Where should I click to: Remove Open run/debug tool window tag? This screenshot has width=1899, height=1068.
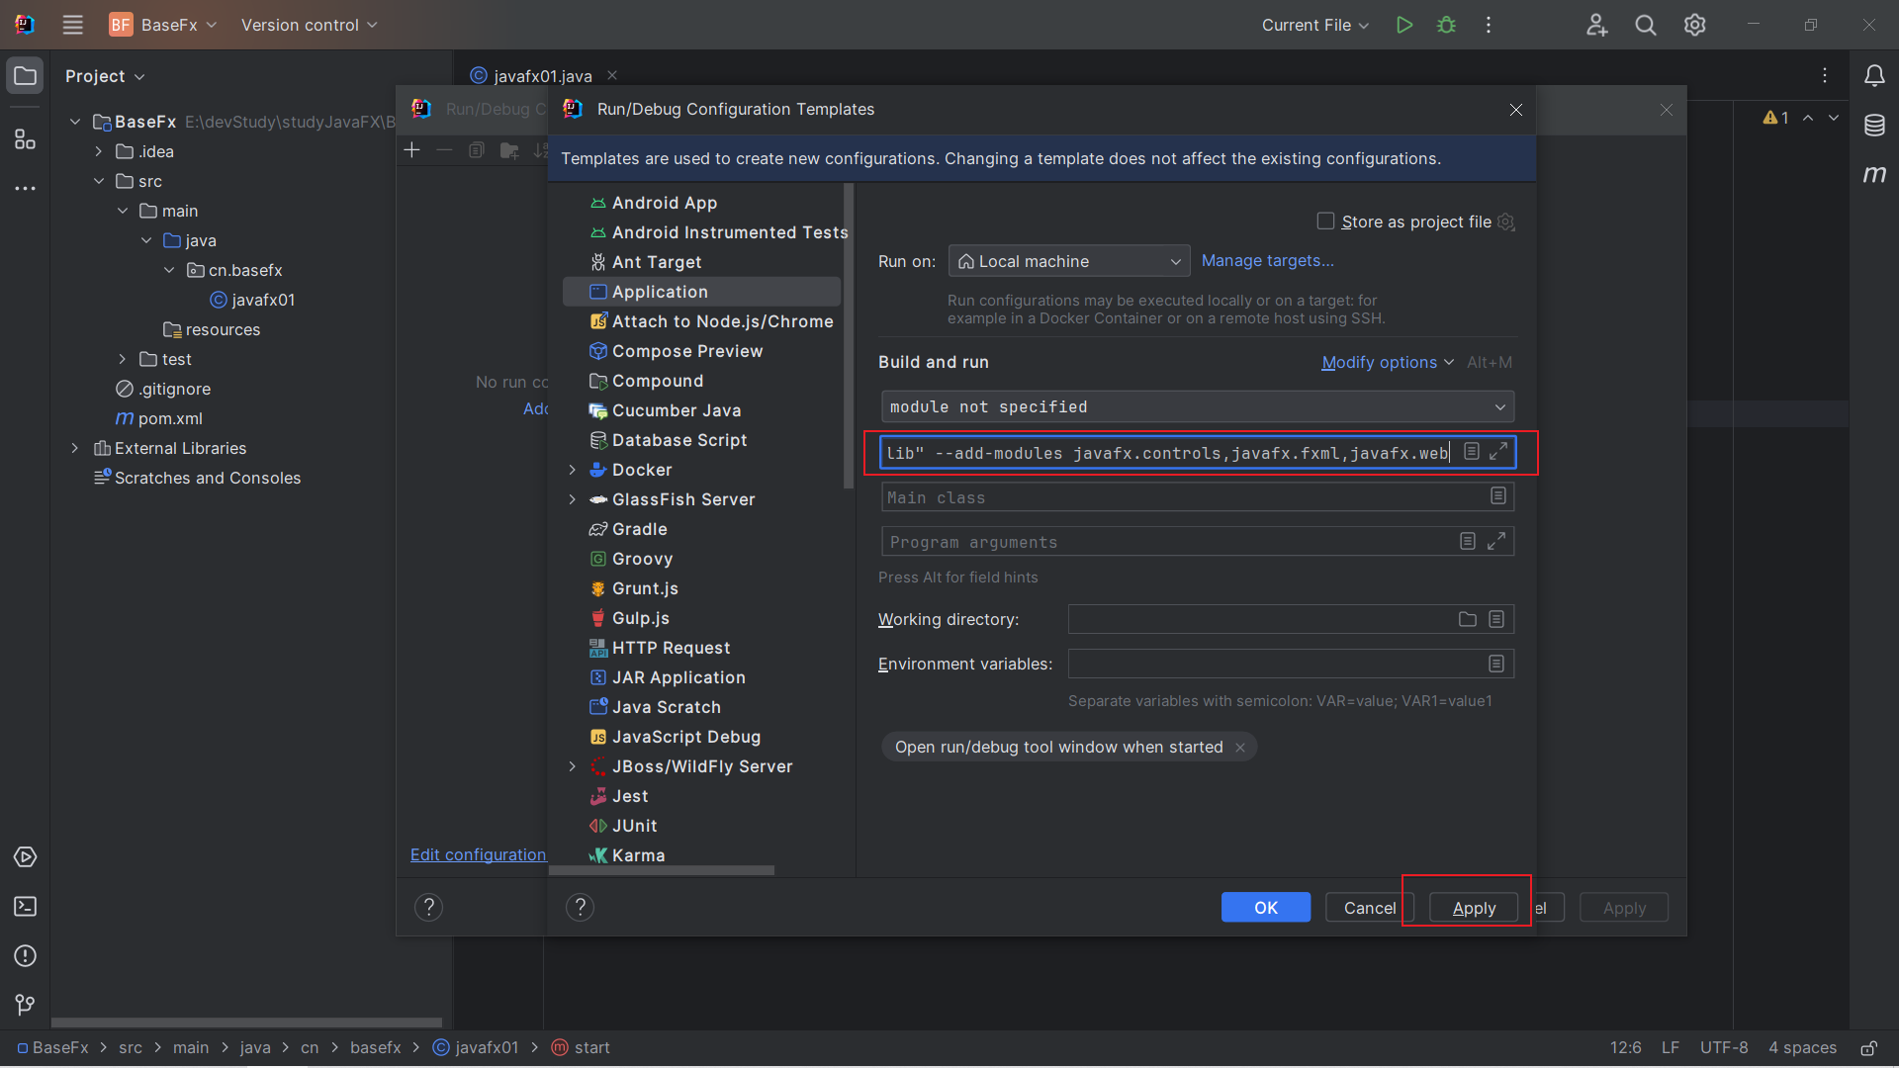1239,748
